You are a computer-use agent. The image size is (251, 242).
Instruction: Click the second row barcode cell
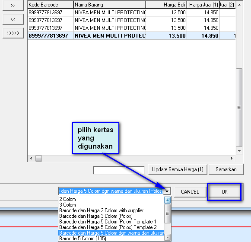pos(51,20)
